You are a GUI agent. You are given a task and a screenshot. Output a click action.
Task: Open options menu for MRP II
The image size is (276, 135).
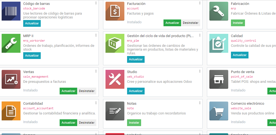pyautogui.click(x=96, y=35)
